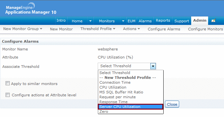Choose Request per minute threshold option
The image size is (224, 117).
point(131,97)
